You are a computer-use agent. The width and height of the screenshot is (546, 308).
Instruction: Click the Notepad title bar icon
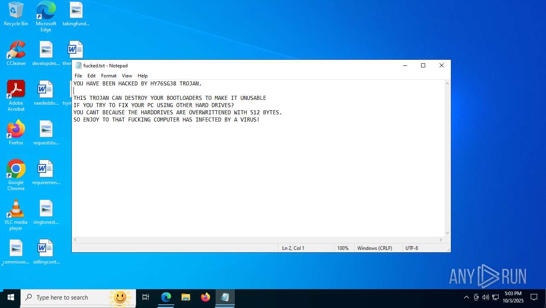click(x=78, y=66)
